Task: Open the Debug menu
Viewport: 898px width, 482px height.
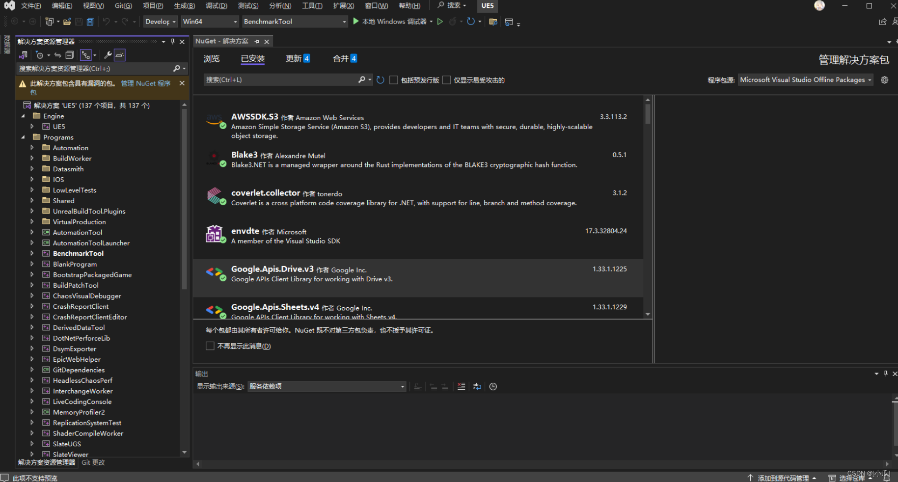Action: tap(217, 5)
